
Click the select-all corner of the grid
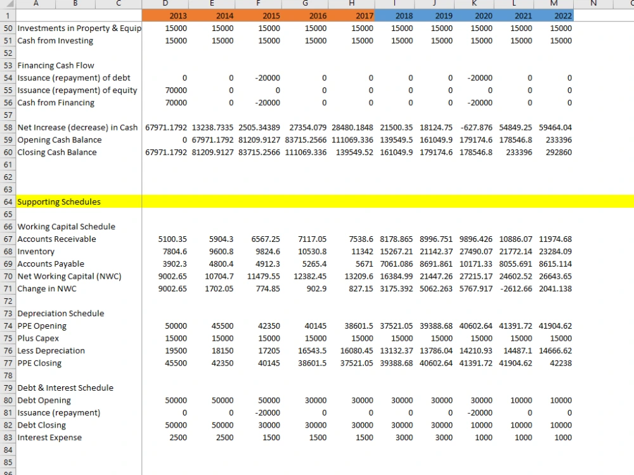click(8, 4)
